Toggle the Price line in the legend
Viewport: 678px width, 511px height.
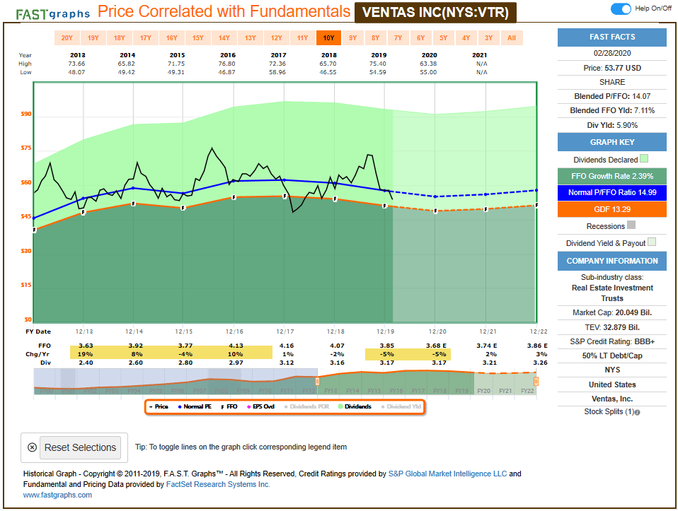point(159,407)
